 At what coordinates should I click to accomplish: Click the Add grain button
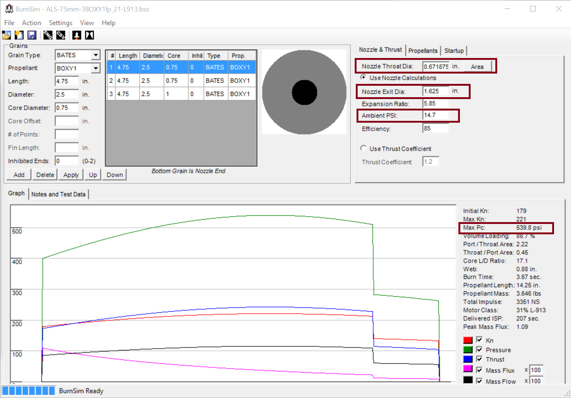19,175
